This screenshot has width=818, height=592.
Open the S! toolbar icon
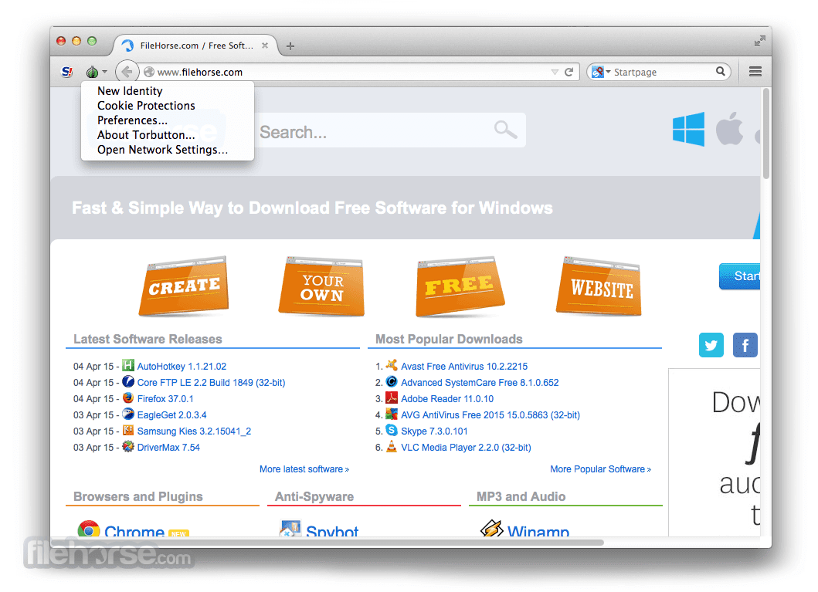[x=66, y=72]
